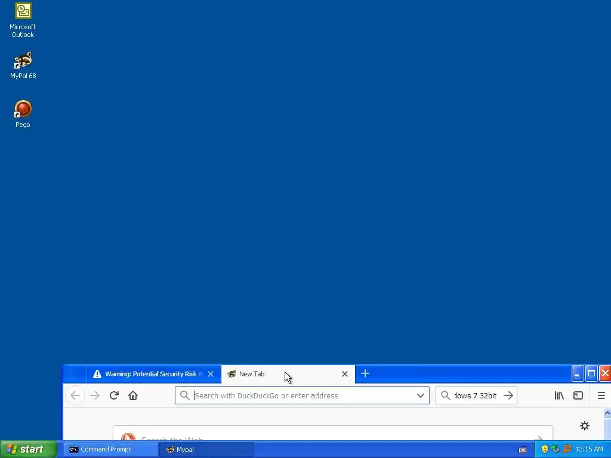Image resolution: width=611 pixels, height=458 pixels.
Task: Close the New Tab tab
Action: (344, 374)
